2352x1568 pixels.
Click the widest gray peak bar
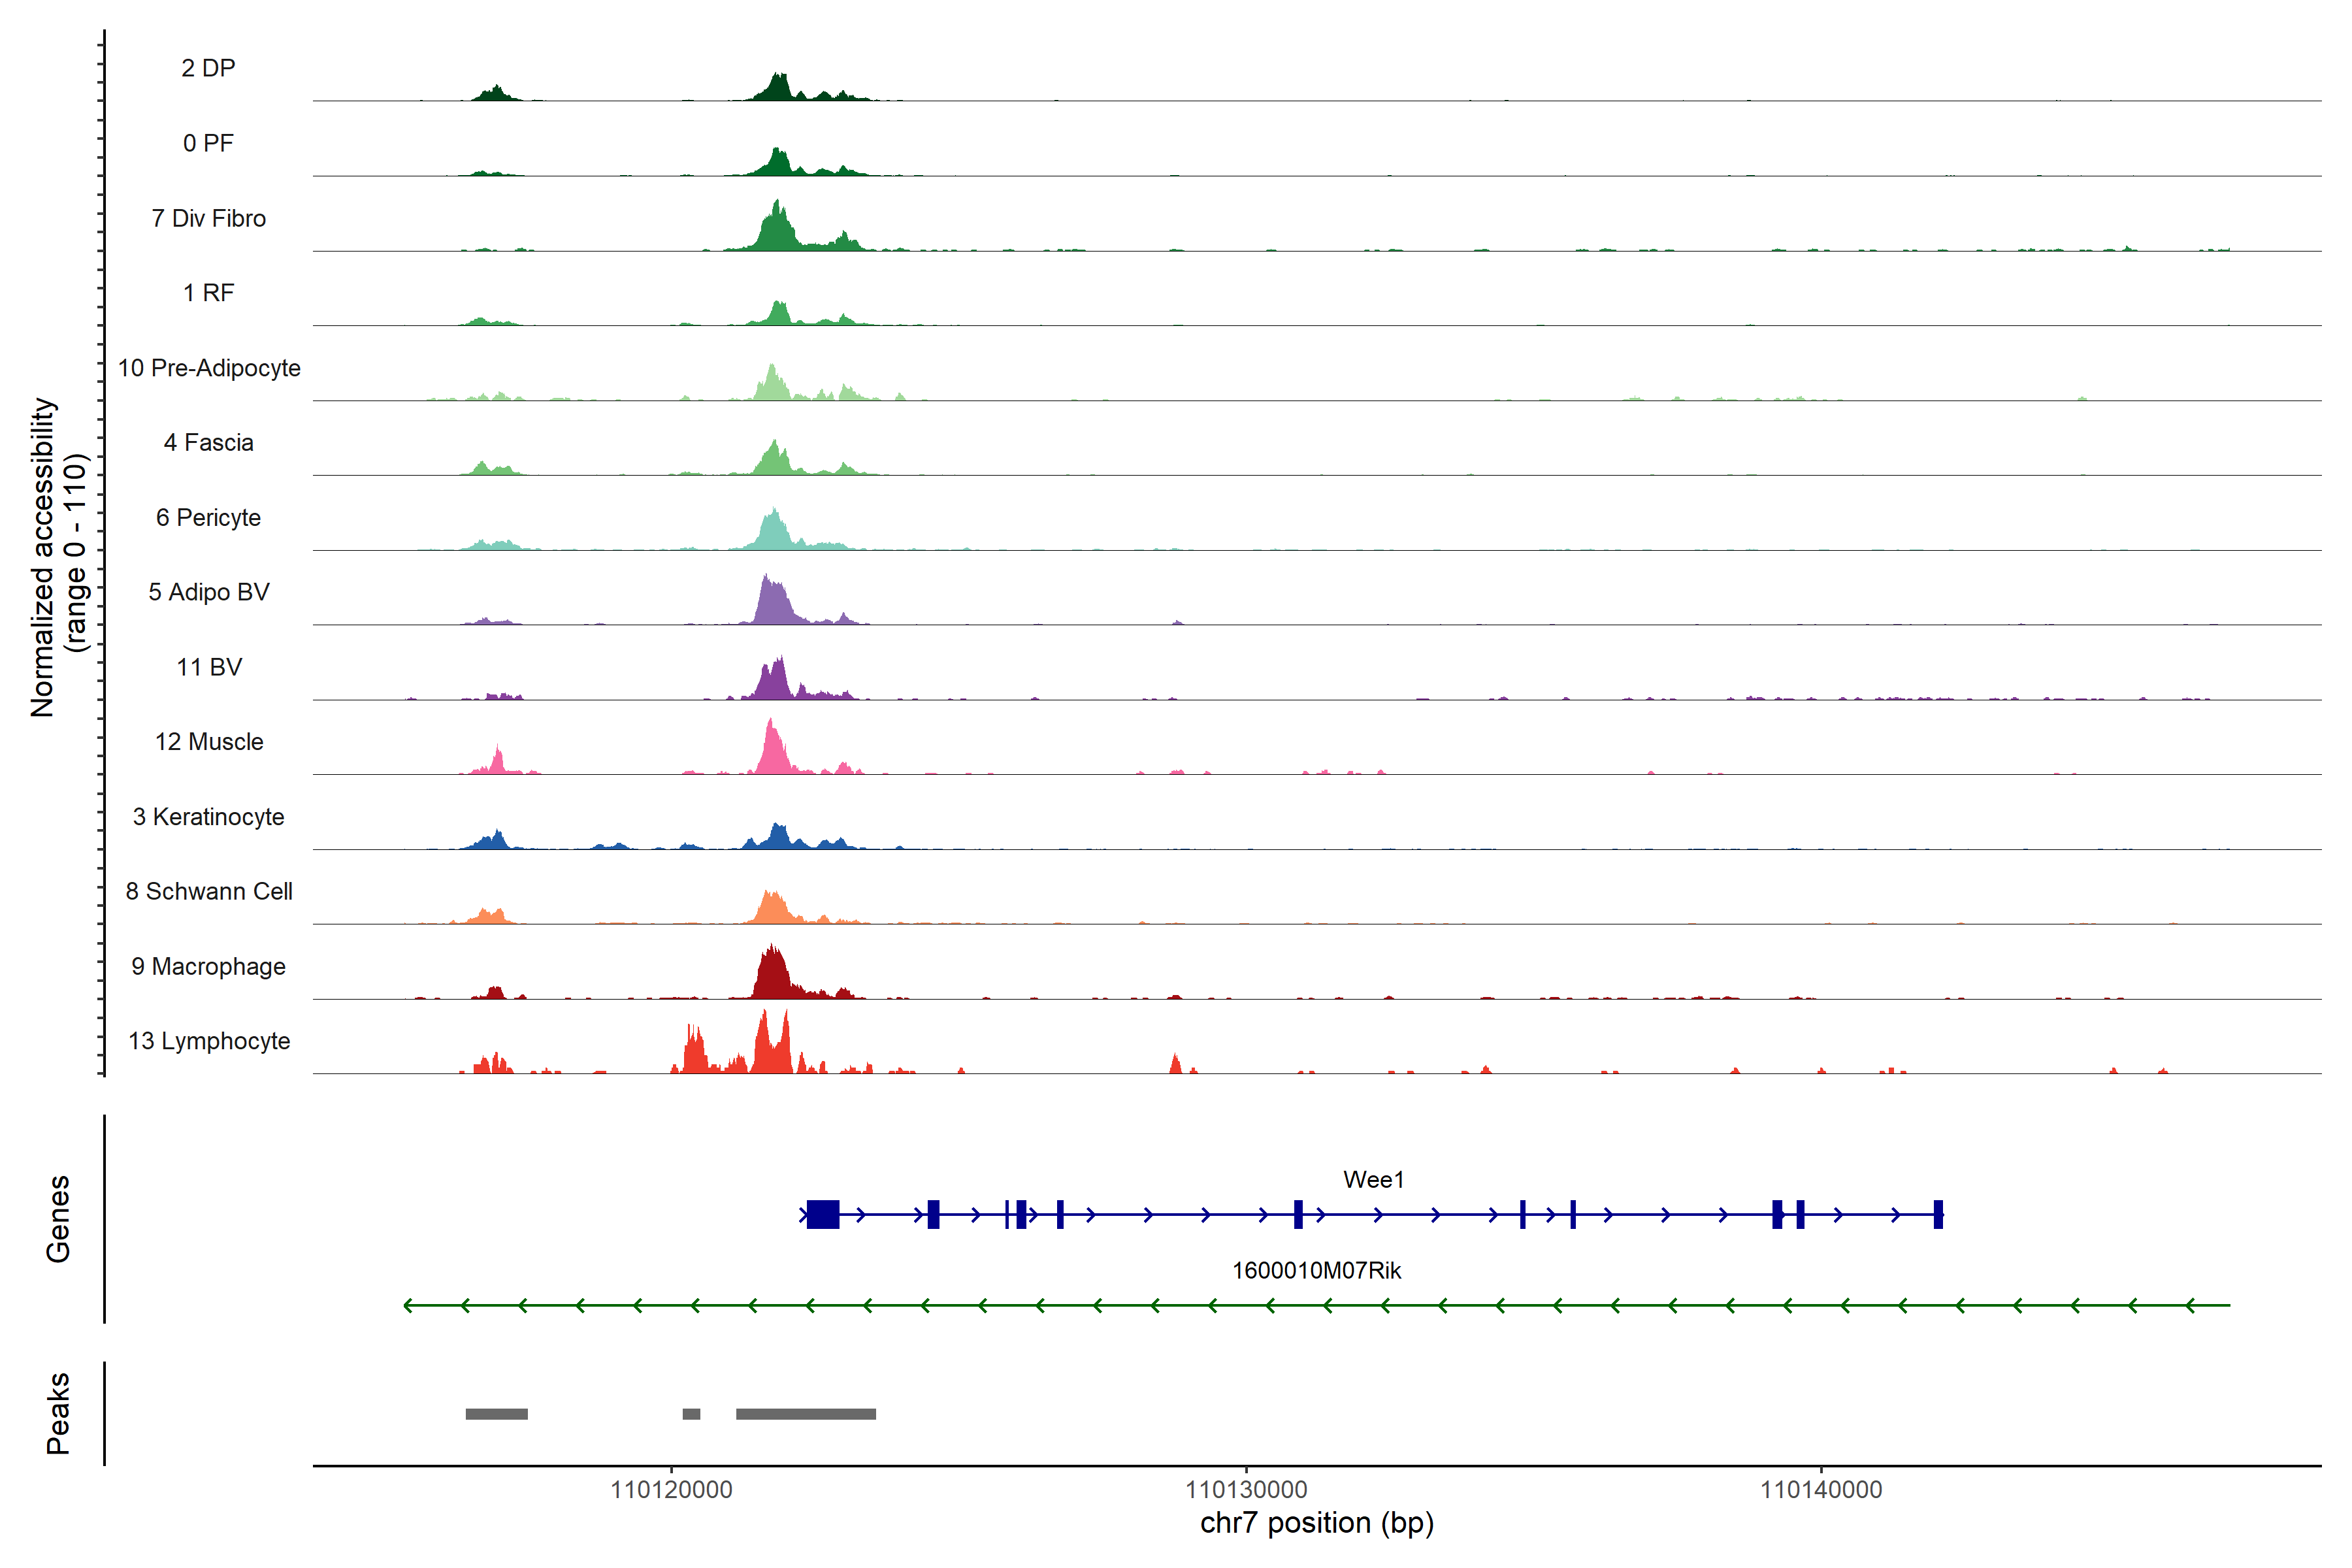(806, 1414)
